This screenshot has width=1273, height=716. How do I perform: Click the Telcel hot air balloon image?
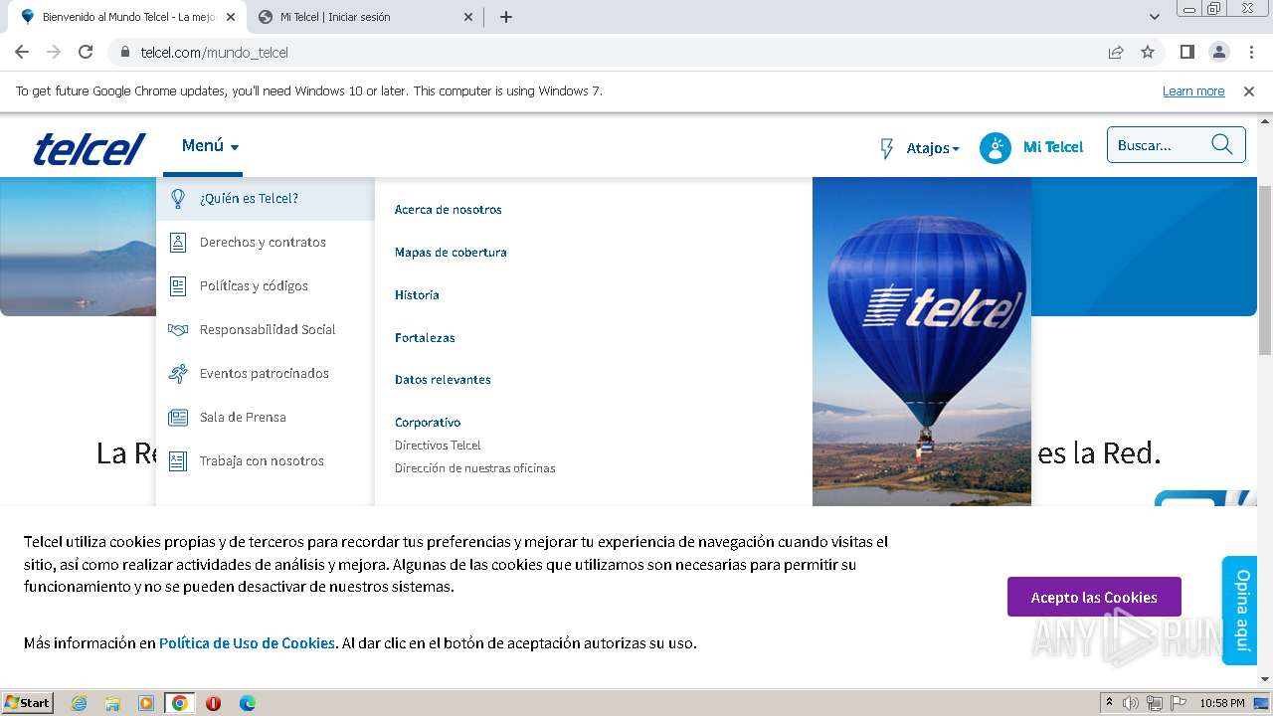922,341
